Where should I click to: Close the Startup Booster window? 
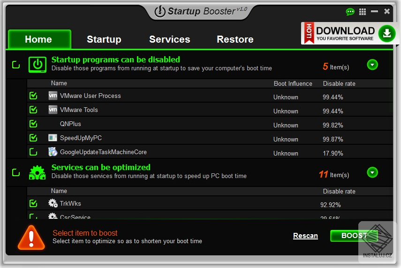(387, 11)
